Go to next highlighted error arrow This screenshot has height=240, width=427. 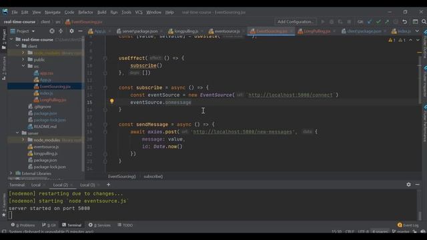pyautogui.click(x=418, y=40)
